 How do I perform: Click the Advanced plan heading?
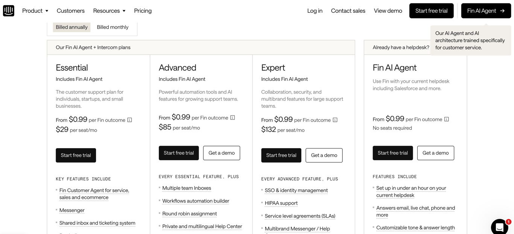(177, 68)
